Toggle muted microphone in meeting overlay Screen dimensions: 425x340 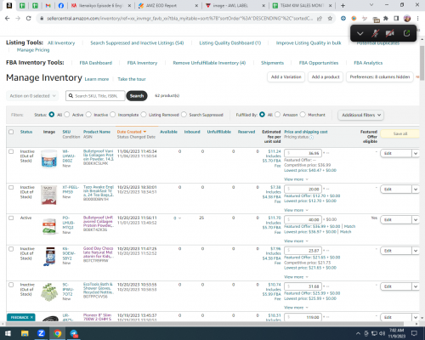(x=376, y=33)
